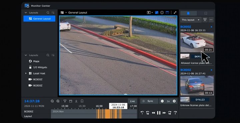Open BC800Z link dated 16:33:11
The image size is (240, 123).
click(186, 27)
